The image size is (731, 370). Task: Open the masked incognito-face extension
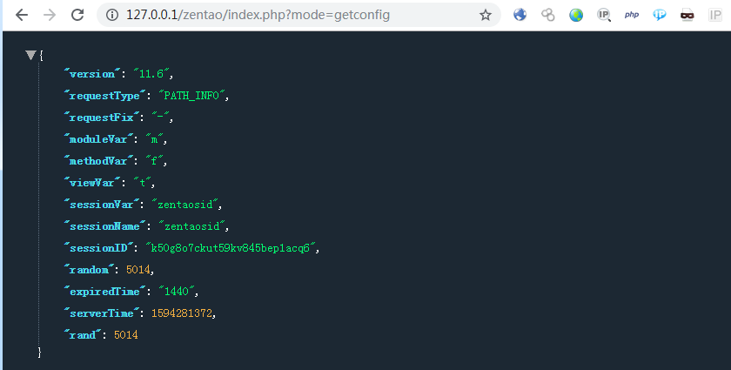(687, 15)
